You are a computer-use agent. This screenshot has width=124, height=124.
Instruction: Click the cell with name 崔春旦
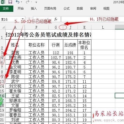[15, 115]
